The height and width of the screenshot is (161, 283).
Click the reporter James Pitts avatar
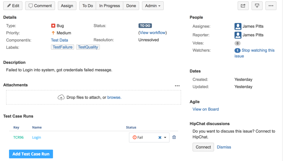(x=238, y=35)
